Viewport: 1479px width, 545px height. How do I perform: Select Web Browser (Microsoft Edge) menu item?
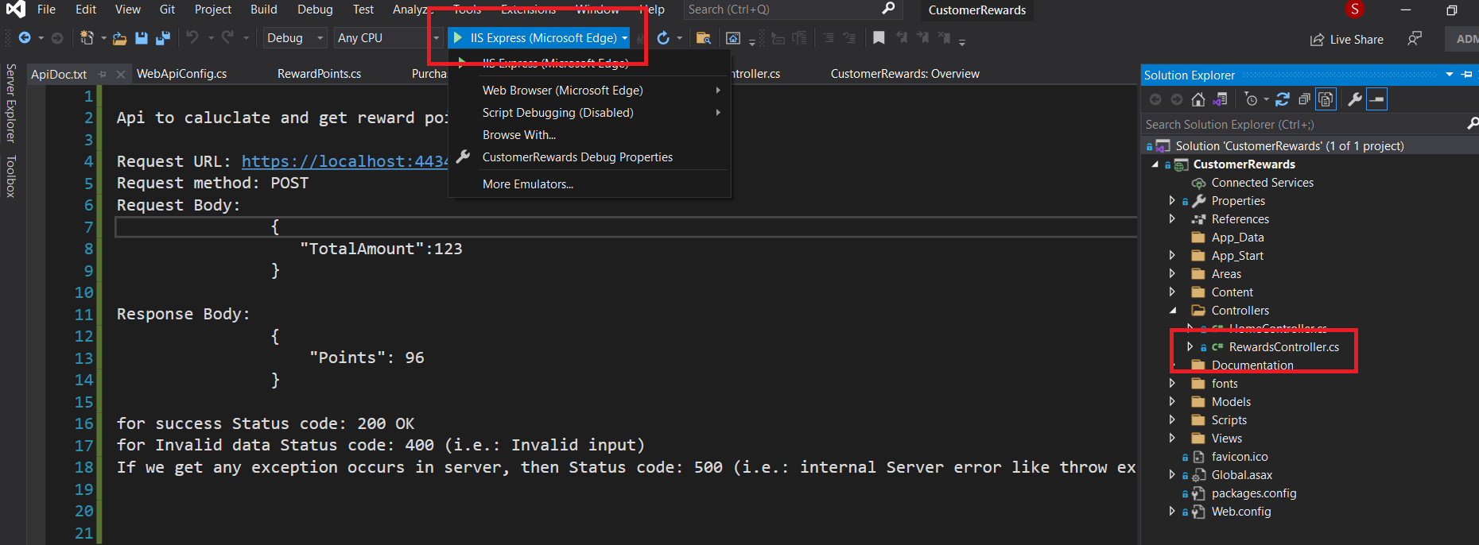coord(590,91)
